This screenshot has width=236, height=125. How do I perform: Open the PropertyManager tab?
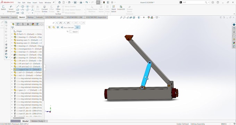pyautogui.click(x=18, y=24)
